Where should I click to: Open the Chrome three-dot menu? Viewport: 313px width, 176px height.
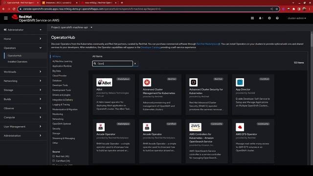pyautogui.click(x=310, y=9)
